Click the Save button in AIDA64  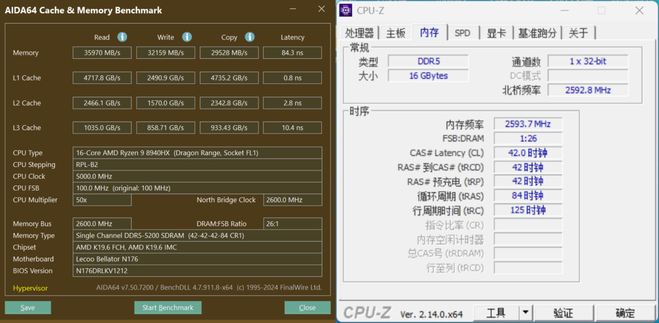[x=28, y=308]
